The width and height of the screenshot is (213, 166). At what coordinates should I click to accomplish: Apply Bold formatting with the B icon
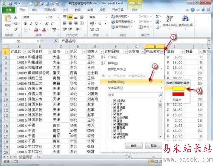click(x=26, y=23)
